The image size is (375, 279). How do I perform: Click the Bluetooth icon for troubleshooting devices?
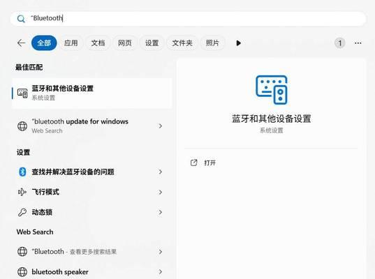(22, 172)
